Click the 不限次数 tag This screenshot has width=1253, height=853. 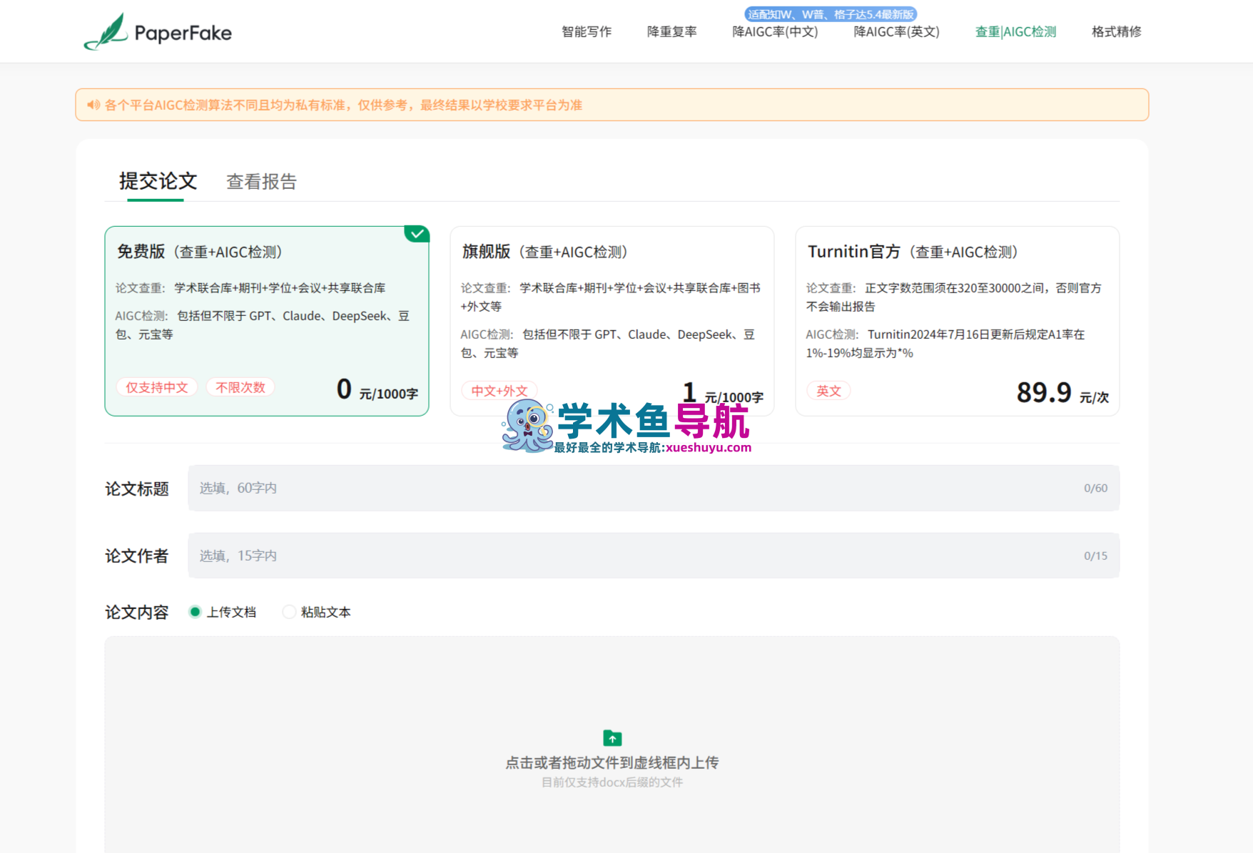click(x=240, y=387)
